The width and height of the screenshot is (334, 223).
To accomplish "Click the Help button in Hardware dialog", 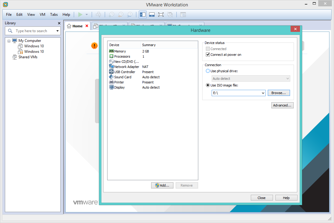I will pyautogui.click(x=286, y=198).
